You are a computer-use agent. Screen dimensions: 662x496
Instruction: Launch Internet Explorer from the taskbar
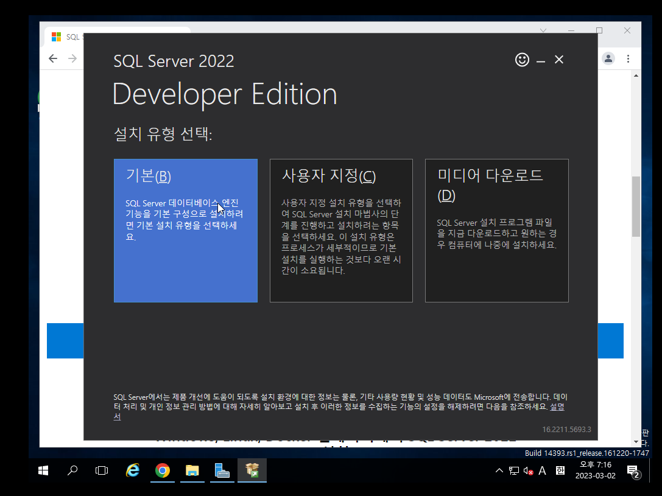click(x=133, y=470)
